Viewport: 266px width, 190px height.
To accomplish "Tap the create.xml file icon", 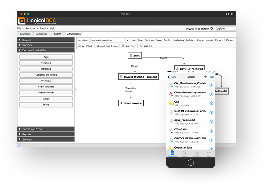I will pyautogui.click(x=171, y=131).
